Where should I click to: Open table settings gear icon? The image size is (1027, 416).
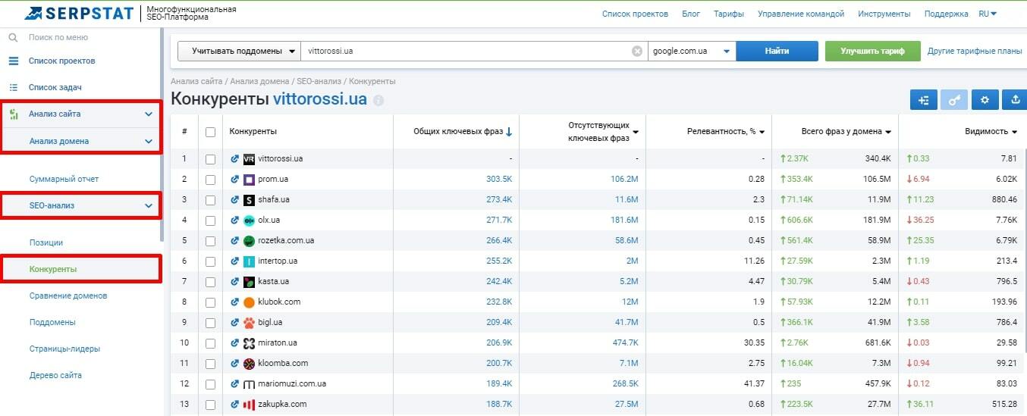click(985, 100)
